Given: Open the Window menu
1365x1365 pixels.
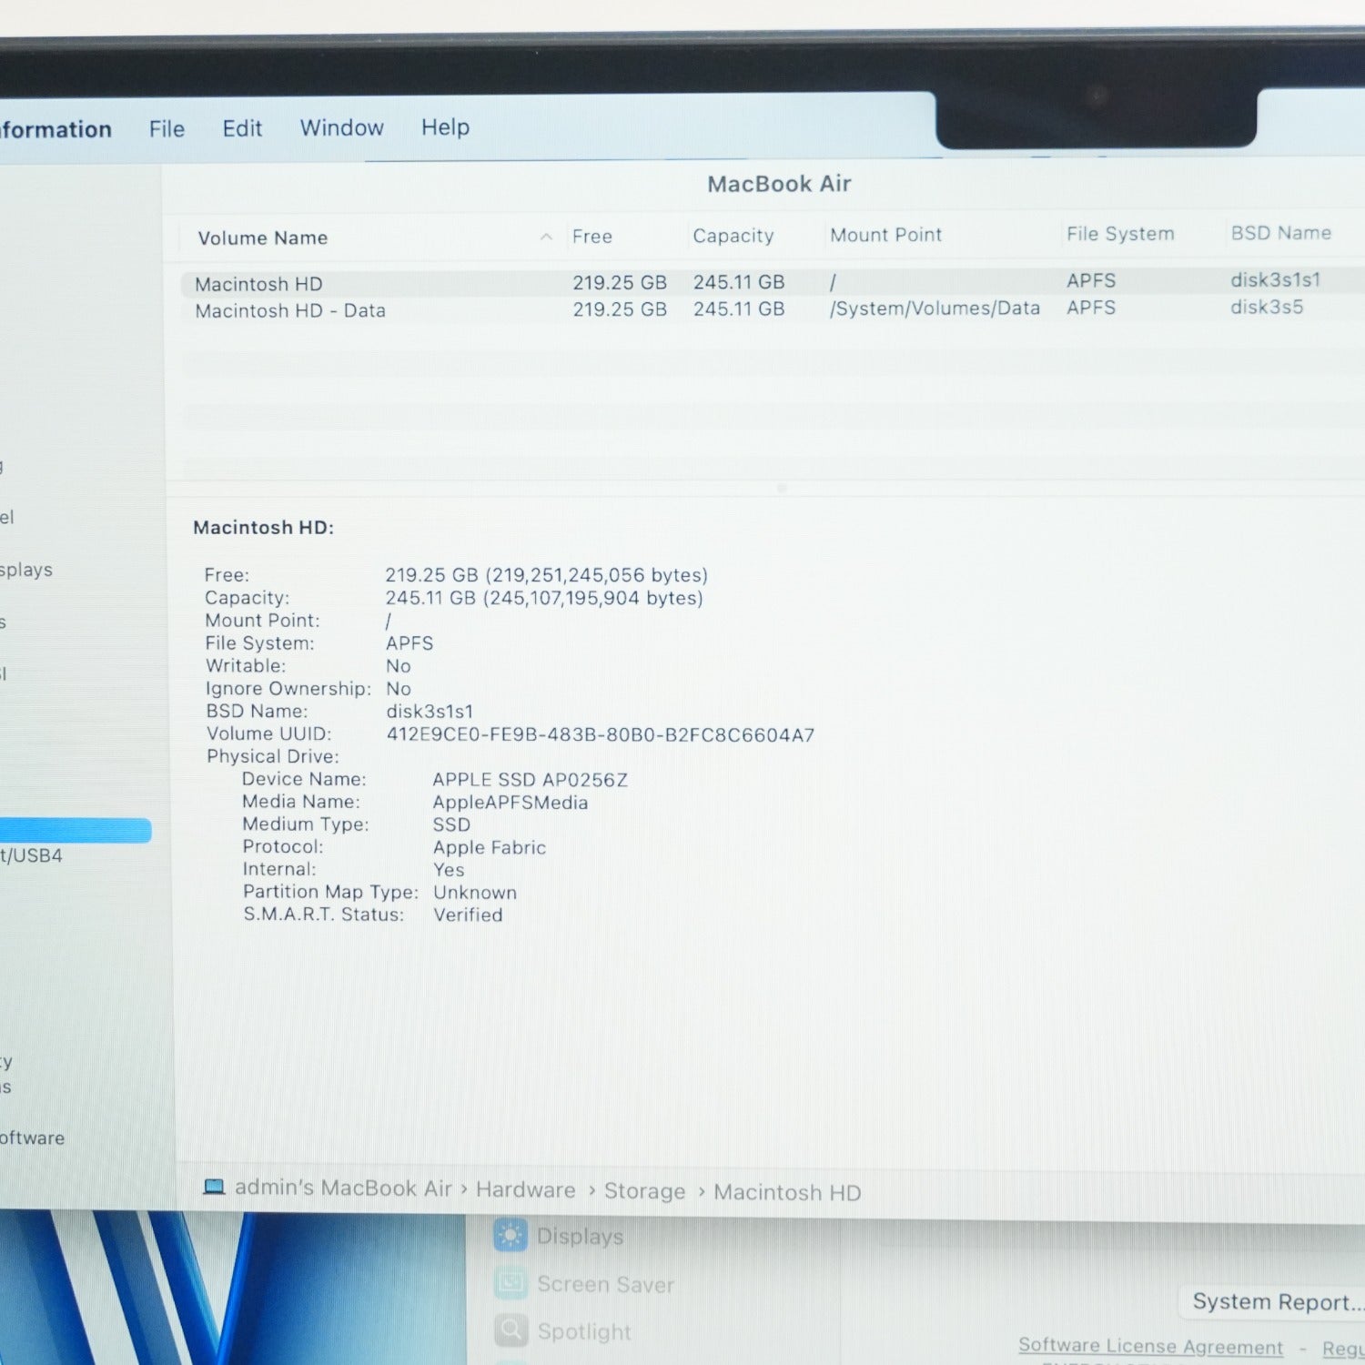Looking at the screenshot, I should 342,127.
